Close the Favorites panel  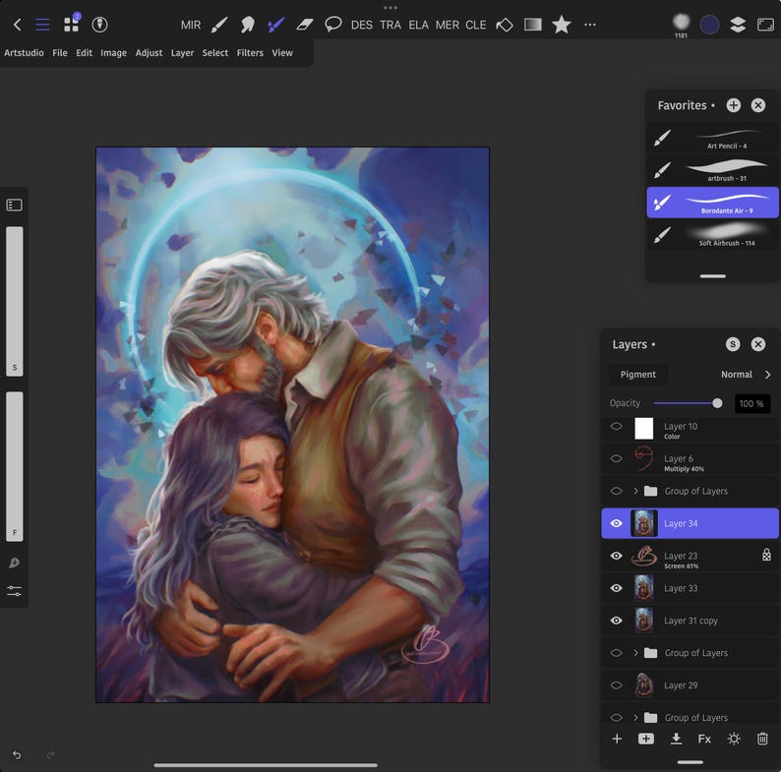pos(758,105)
